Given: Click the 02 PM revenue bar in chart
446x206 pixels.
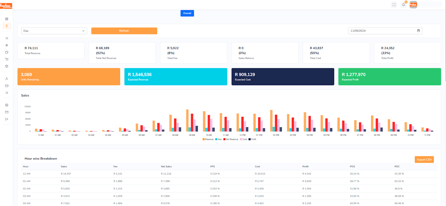Looking at the screenshot, I should click(x=271, y=121).
